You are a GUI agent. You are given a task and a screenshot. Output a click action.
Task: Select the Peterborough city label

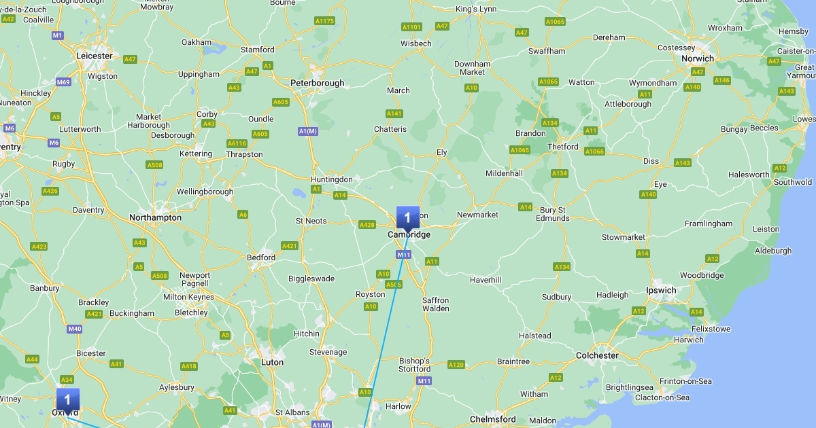318,83
